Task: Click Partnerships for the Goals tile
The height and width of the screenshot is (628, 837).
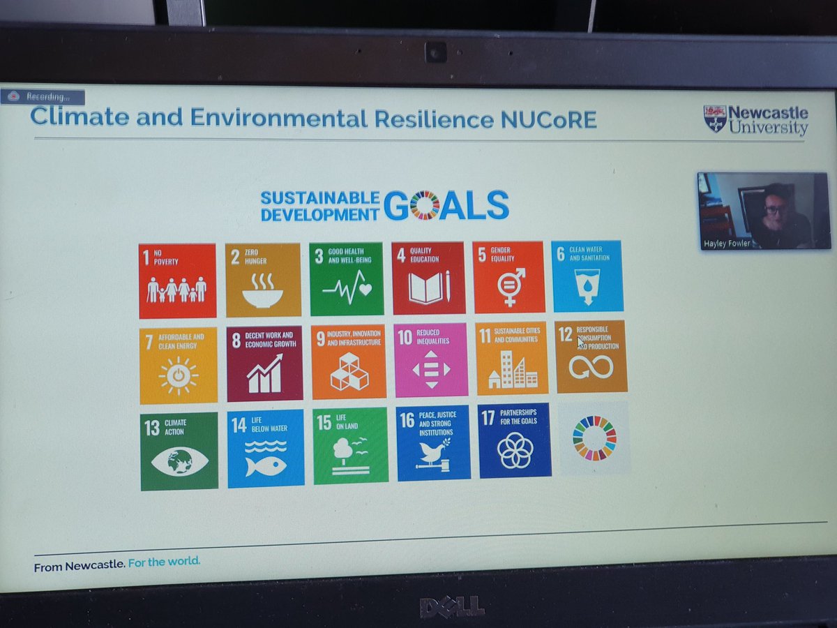Action: pos(515,440)
